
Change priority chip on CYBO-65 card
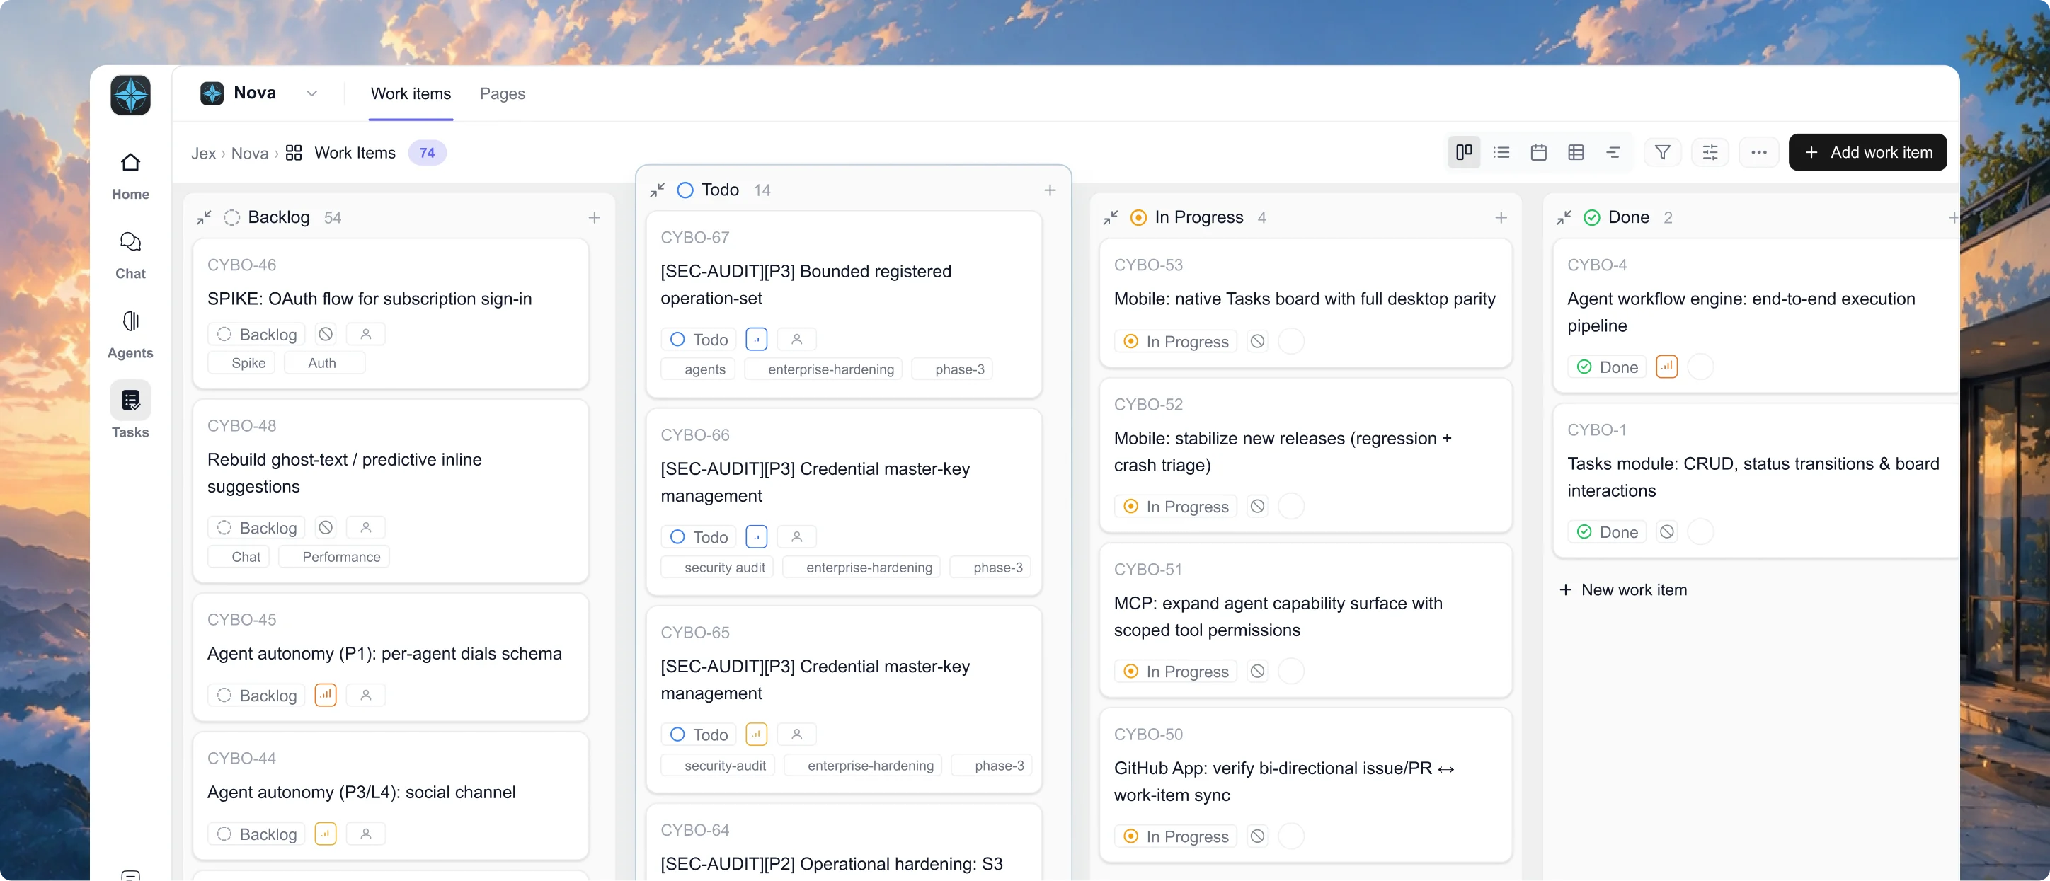pyautogui.click(x=757, y=734)
